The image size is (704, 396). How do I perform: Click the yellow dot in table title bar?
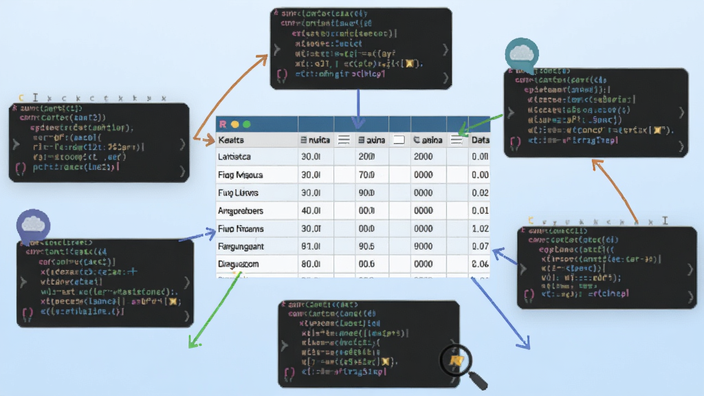tap(235, 124)
